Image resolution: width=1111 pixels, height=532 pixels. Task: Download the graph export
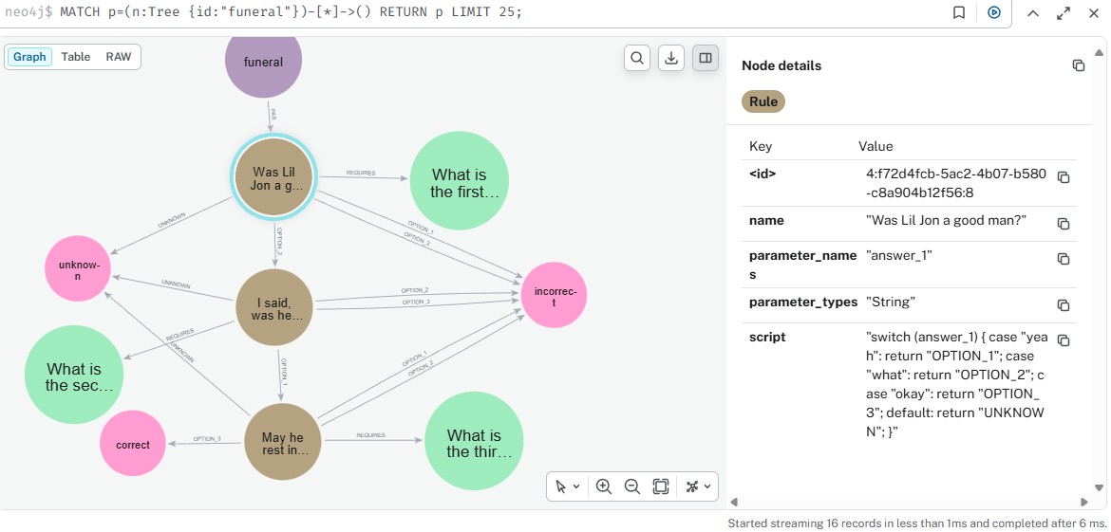[671, 58]
